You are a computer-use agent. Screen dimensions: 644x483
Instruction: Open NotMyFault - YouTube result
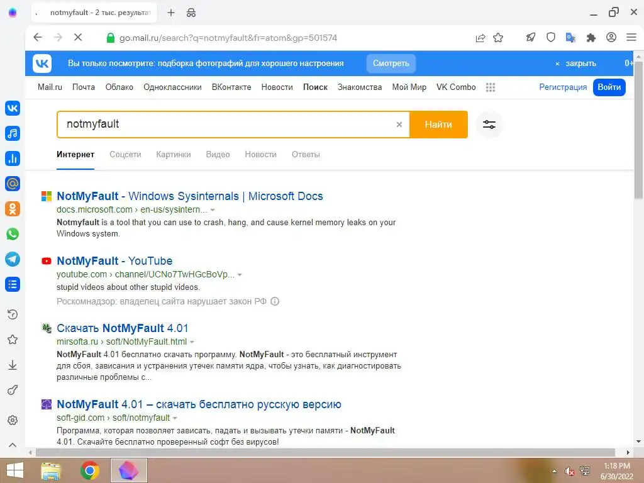pos(114,261)
